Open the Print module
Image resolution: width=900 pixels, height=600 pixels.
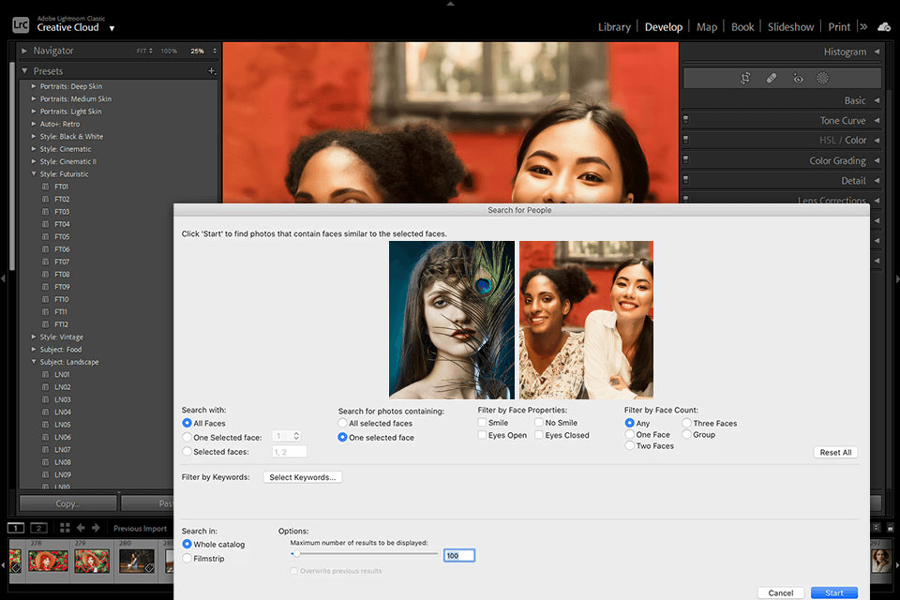point(839,27)
